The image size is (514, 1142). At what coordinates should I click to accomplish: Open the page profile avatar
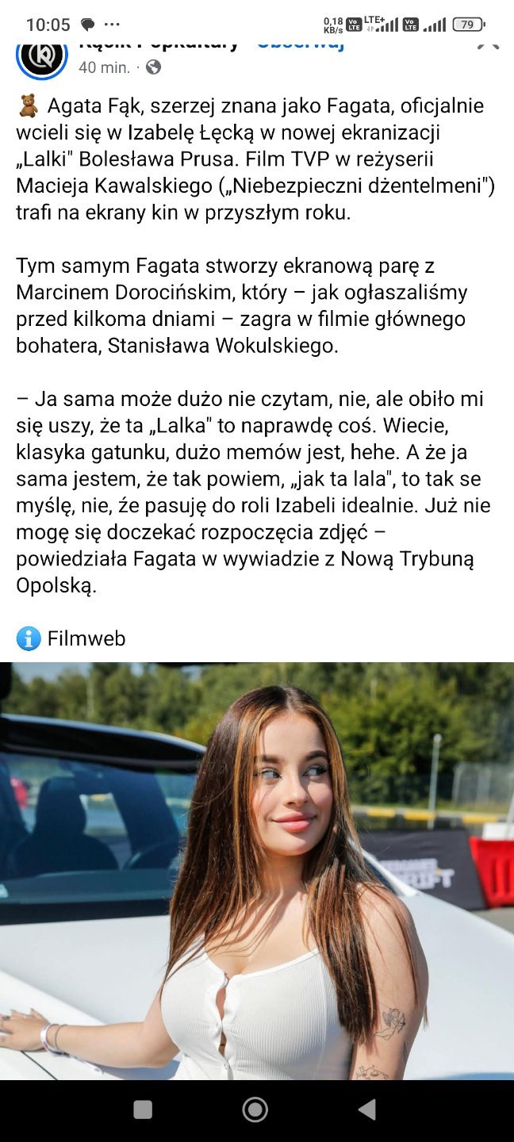[x=42, y=56]
